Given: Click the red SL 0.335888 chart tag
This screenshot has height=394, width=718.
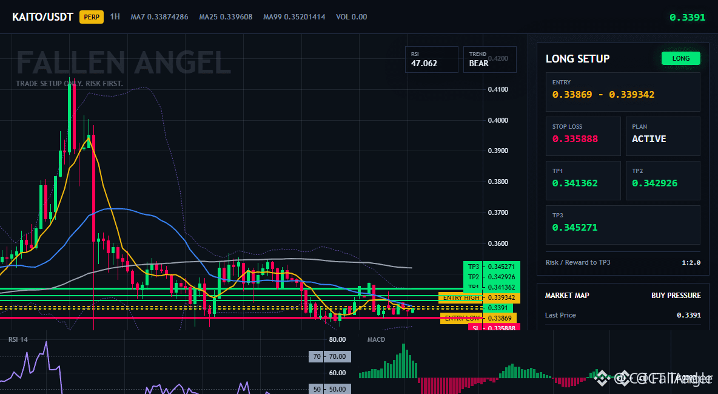Looking at the screenshot, I should point(494,327).
